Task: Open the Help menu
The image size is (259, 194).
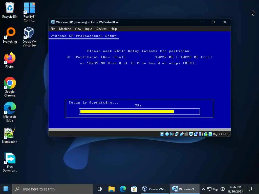Action: pyautogui.click(x=114, y=29)
